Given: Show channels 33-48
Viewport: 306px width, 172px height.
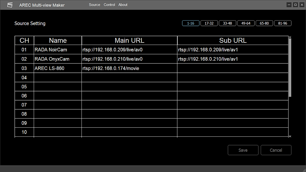Looking at the screenshot, I should [x=228, y=23].
